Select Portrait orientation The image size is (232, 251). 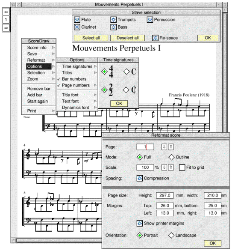click(140, 236)
